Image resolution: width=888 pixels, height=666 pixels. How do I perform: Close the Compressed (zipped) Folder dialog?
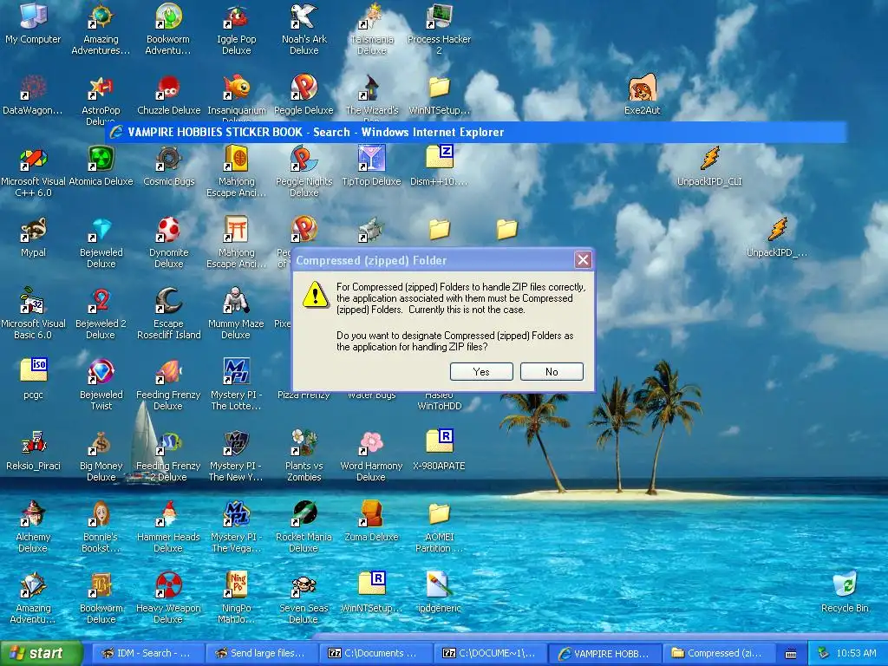pos(583,260)
